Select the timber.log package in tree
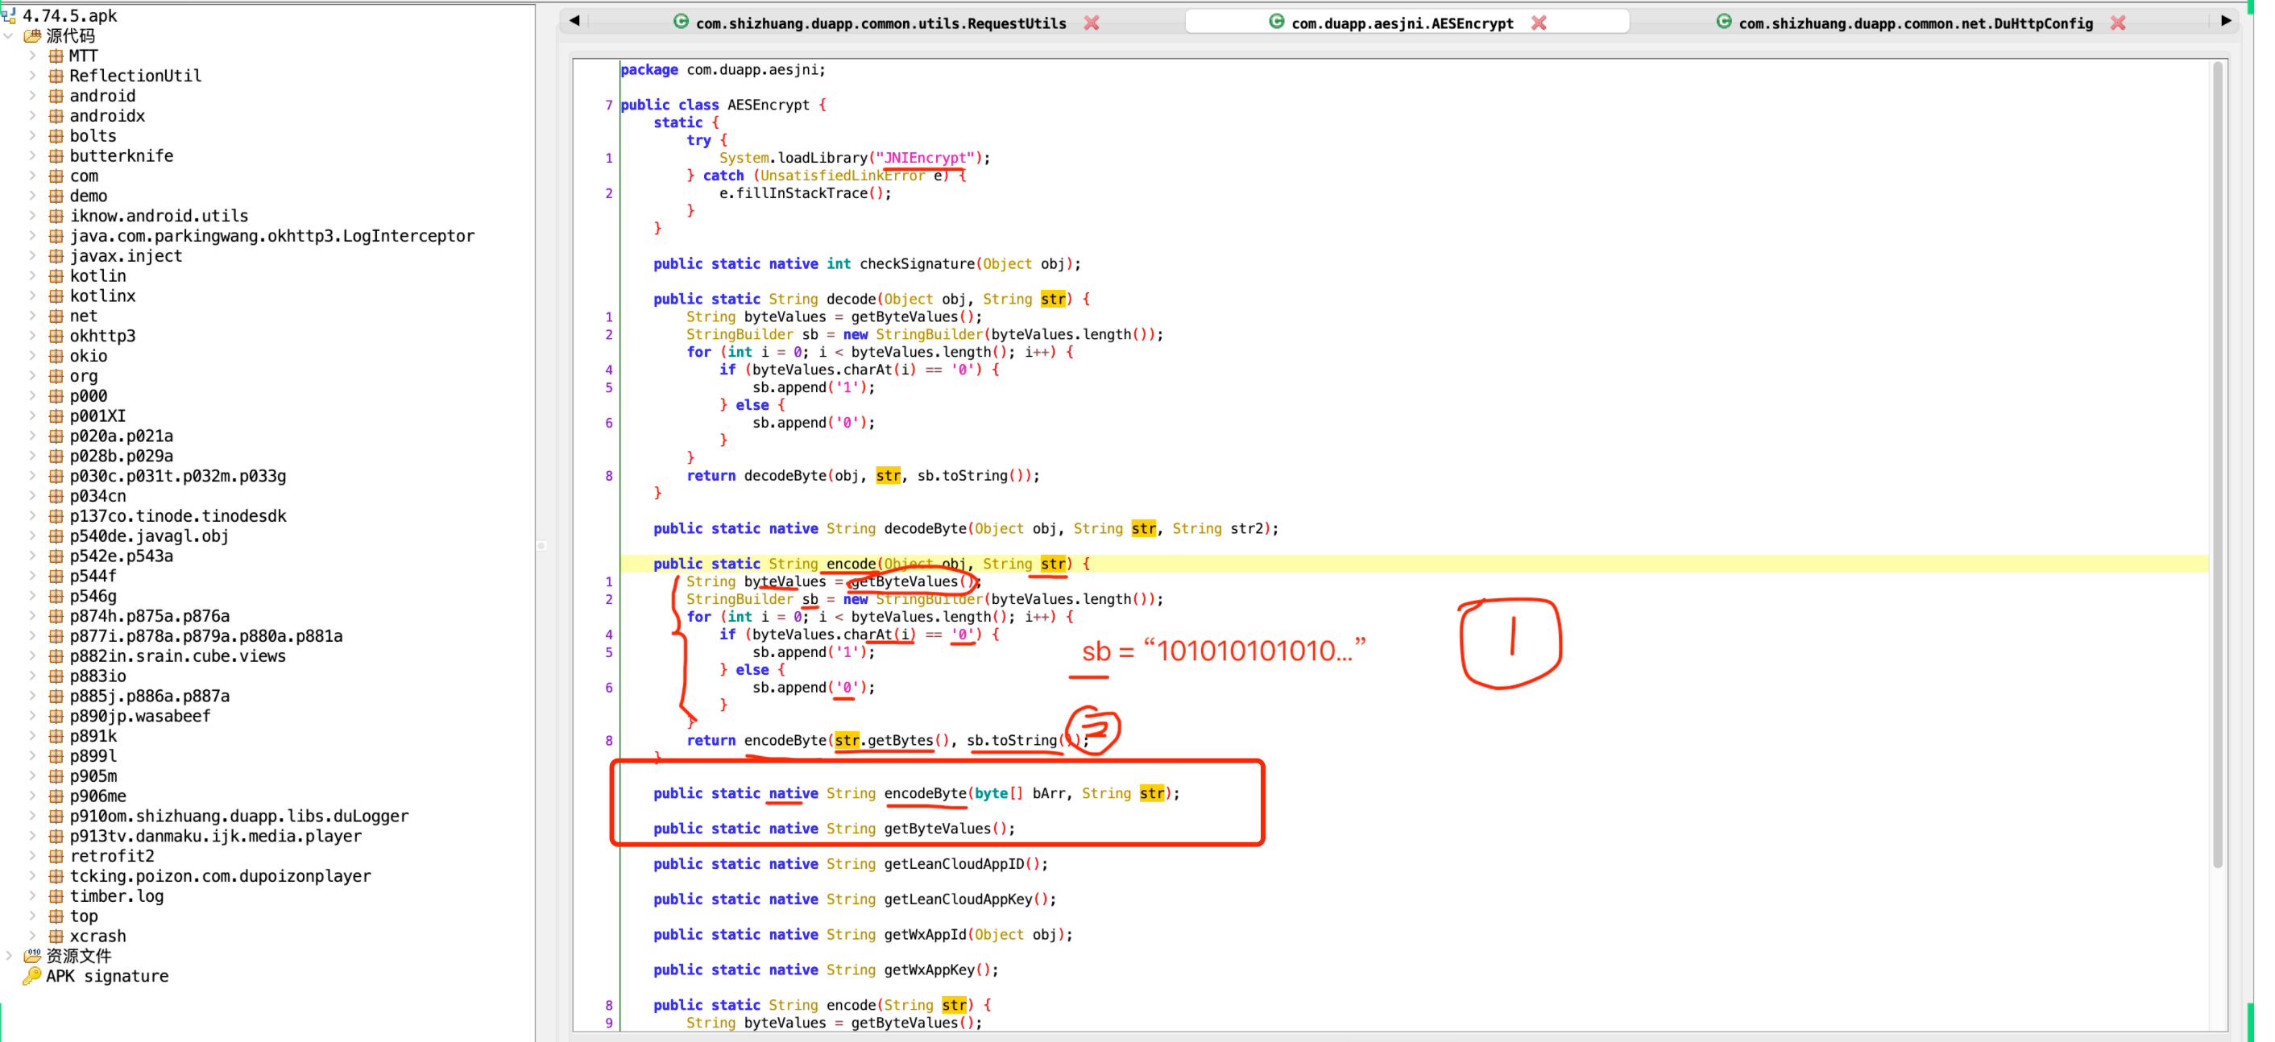The width and height of the screenshot is (2275, 1042). point(117,895)
